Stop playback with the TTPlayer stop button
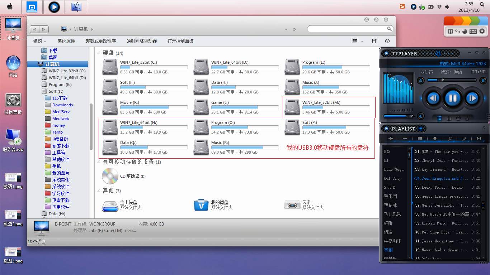490x275 pixels. [483, 81]
